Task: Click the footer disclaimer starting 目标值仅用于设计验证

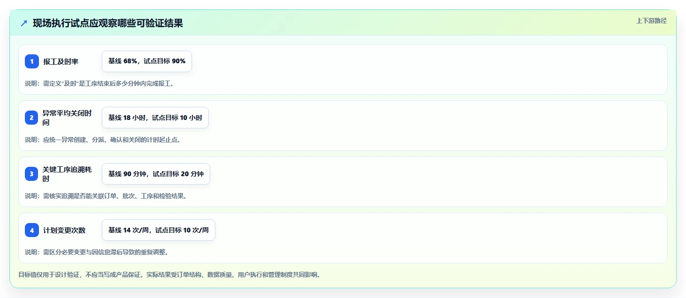Action: (170, 275)
